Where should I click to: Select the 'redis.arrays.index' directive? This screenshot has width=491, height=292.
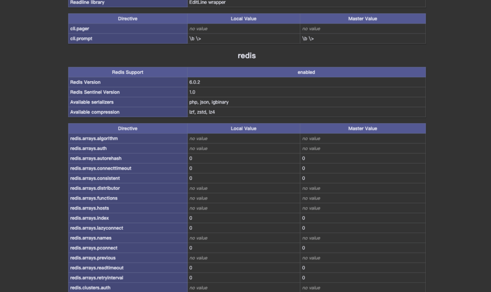point(90,218)
